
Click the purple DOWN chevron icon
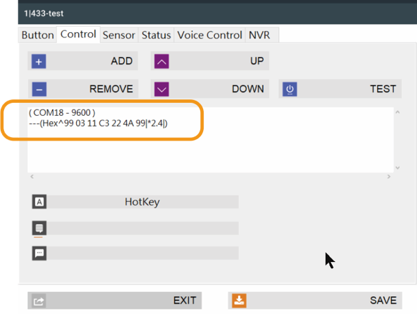(162, 89)
